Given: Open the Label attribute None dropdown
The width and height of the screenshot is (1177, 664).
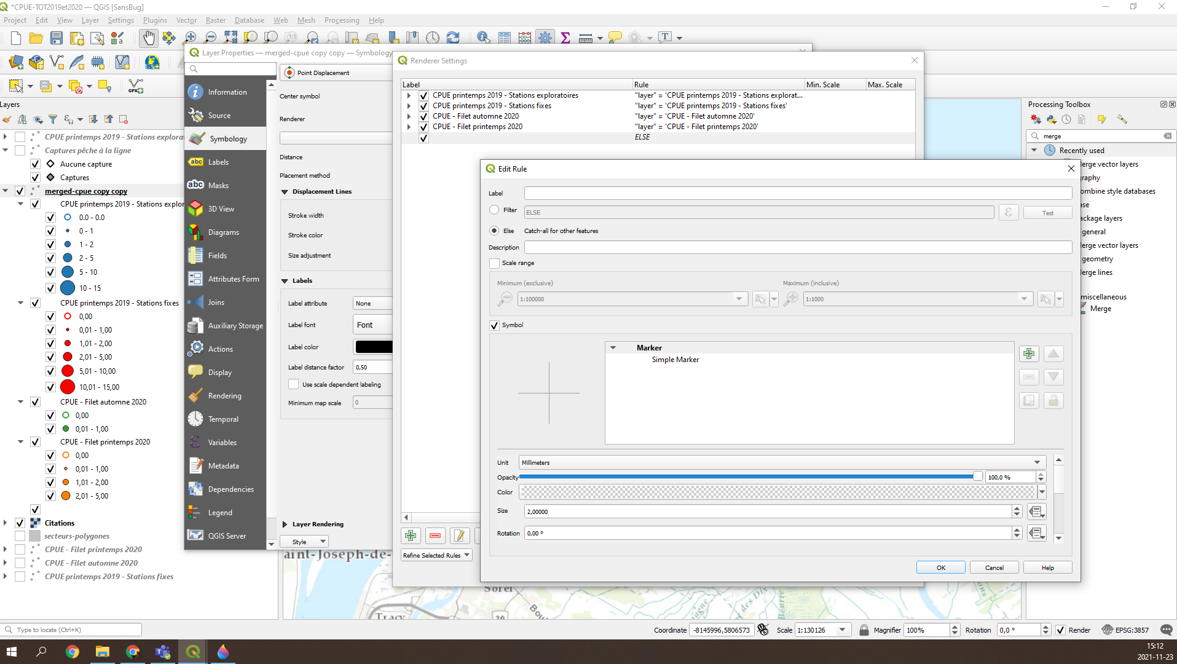Looking at the screenshot, I should point(372,303).
